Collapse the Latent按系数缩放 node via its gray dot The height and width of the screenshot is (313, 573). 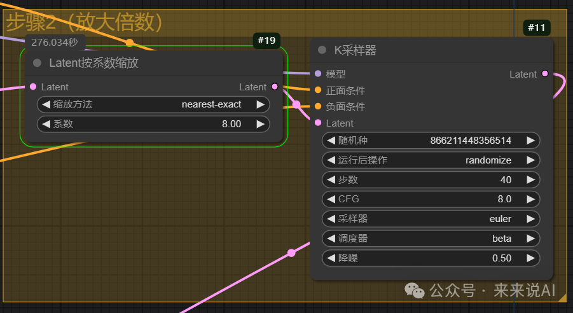pos(37,63)
